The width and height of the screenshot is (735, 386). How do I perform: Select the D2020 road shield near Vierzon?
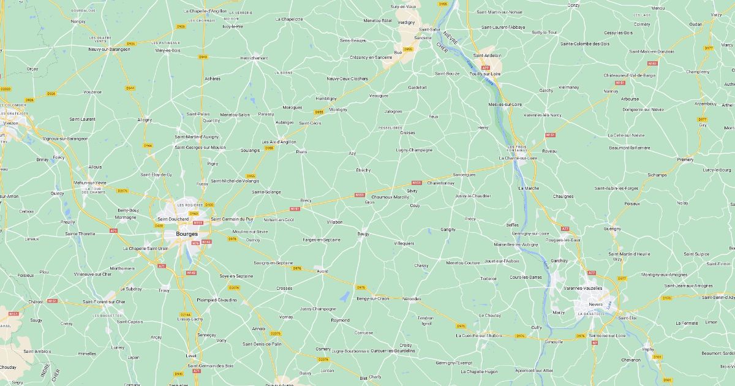coord(6,89)
